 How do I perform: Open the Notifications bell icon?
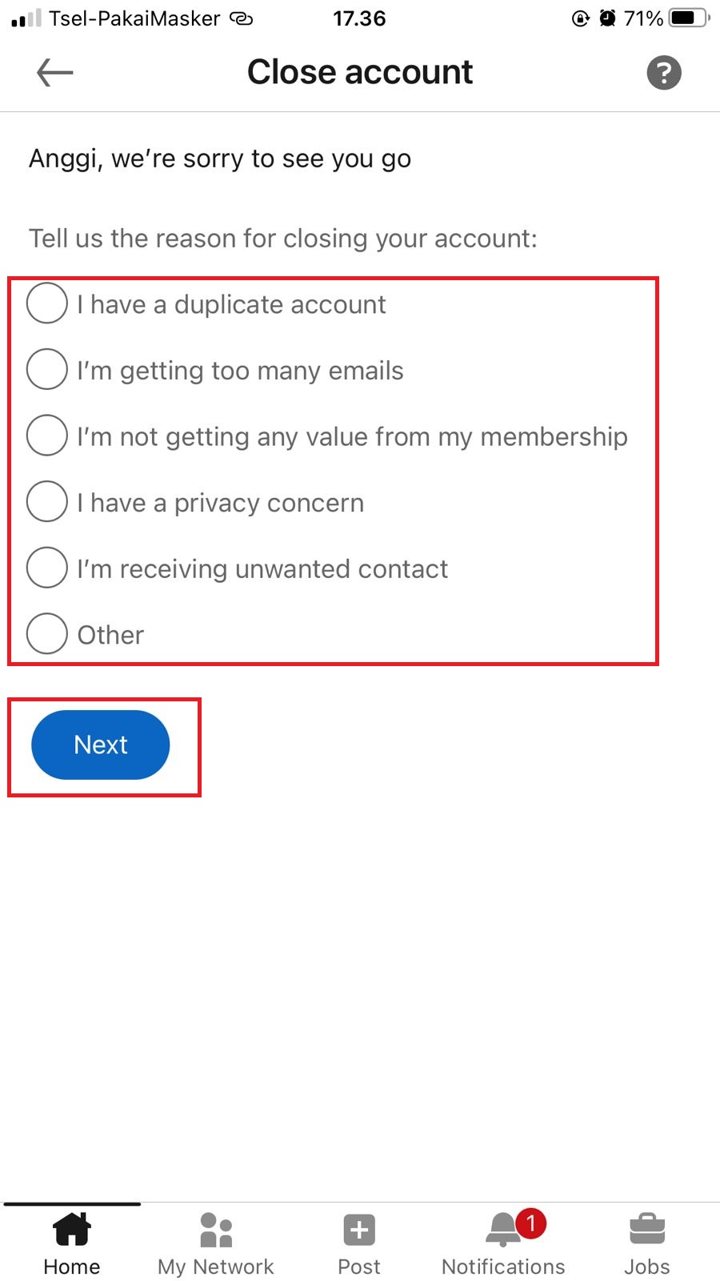pyautogui.click(x=503, y=1230)
